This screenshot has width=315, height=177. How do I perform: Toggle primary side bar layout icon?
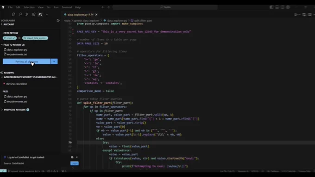(271, 7)
